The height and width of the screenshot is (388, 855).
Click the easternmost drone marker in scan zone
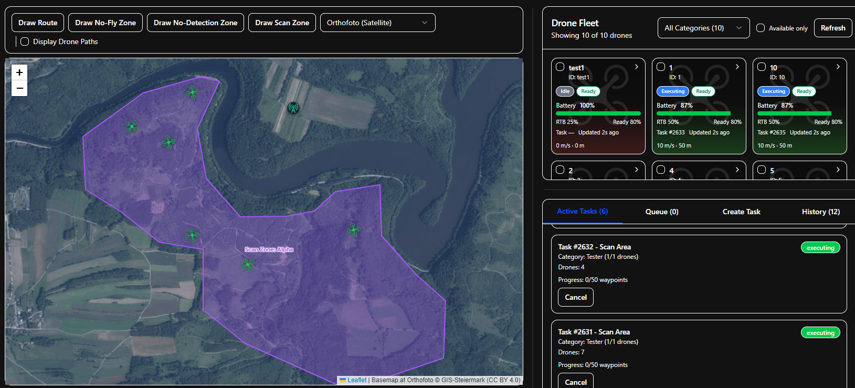pyautogui.click(x=354, y=229)
